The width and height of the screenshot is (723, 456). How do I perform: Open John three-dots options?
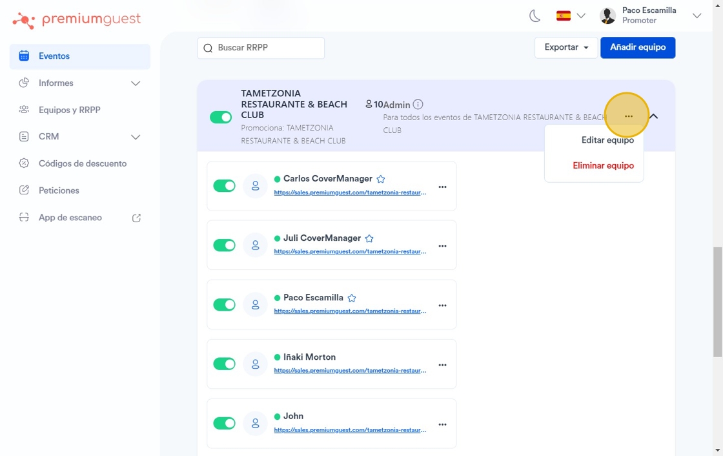tap(442, 424)
